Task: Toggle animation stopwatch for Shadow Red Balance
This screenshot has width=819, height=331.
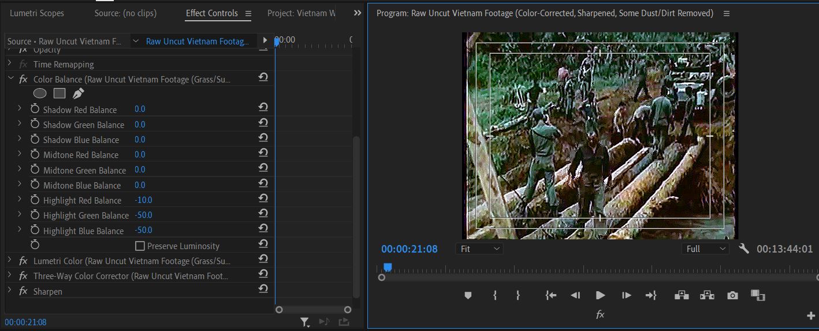Action: tap(35, 109)
